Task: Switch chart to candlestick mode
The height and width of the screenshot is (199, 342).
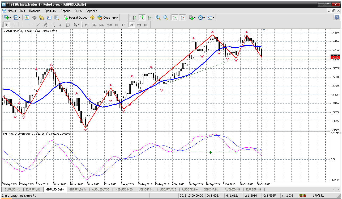Action: [142, 18]
